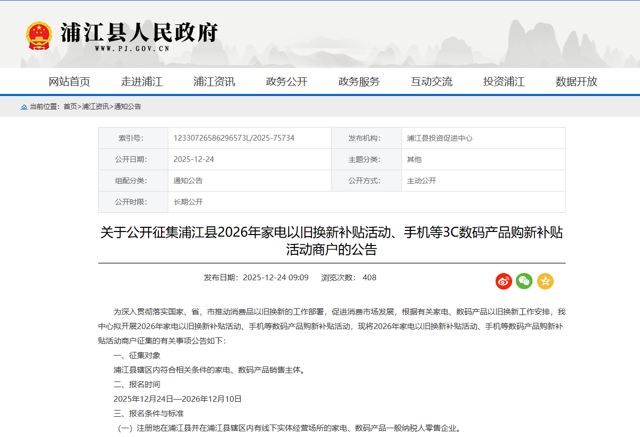The image size is (640, 437).
Task: Open the 走进浦江 nav item
Action: click(x=142, y=81)
